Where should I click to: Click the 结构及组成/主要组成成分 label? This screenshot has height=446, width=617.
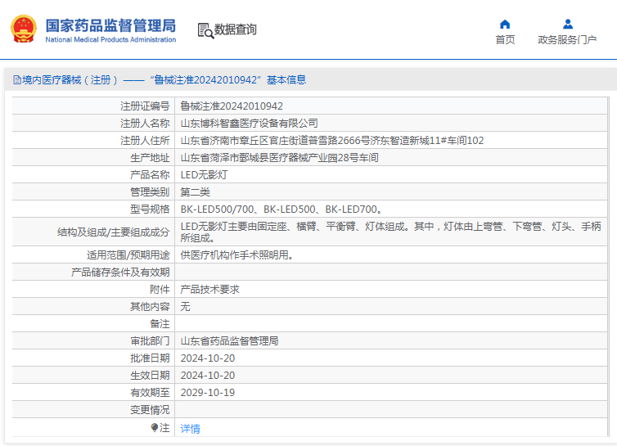tap(113, 232)
